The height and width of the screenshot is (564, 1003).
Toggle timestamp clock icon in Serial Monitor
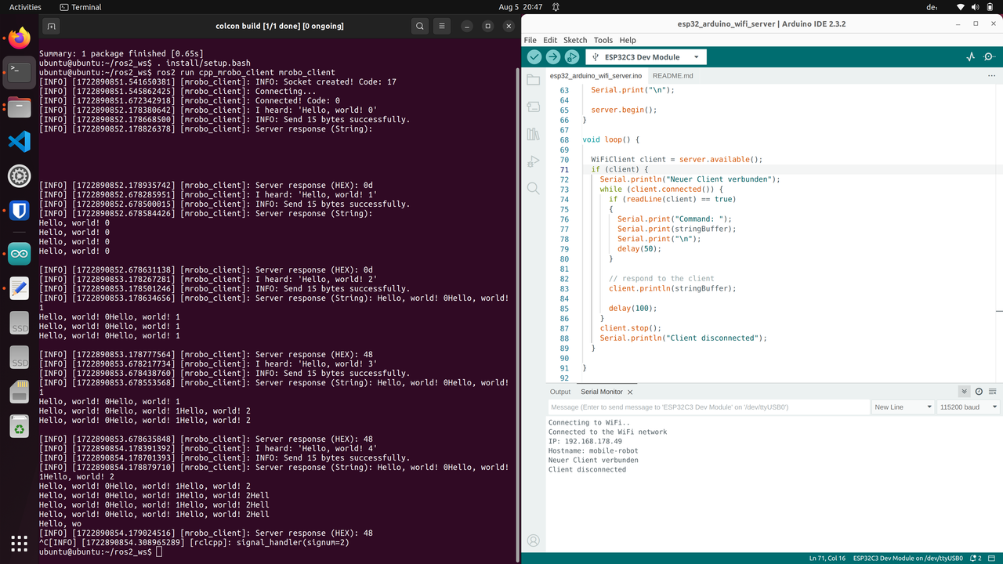click(x=979, y=392)
